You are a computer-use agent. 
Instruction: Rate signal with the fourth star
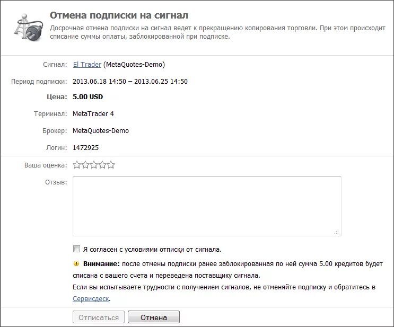pos(102,165)
